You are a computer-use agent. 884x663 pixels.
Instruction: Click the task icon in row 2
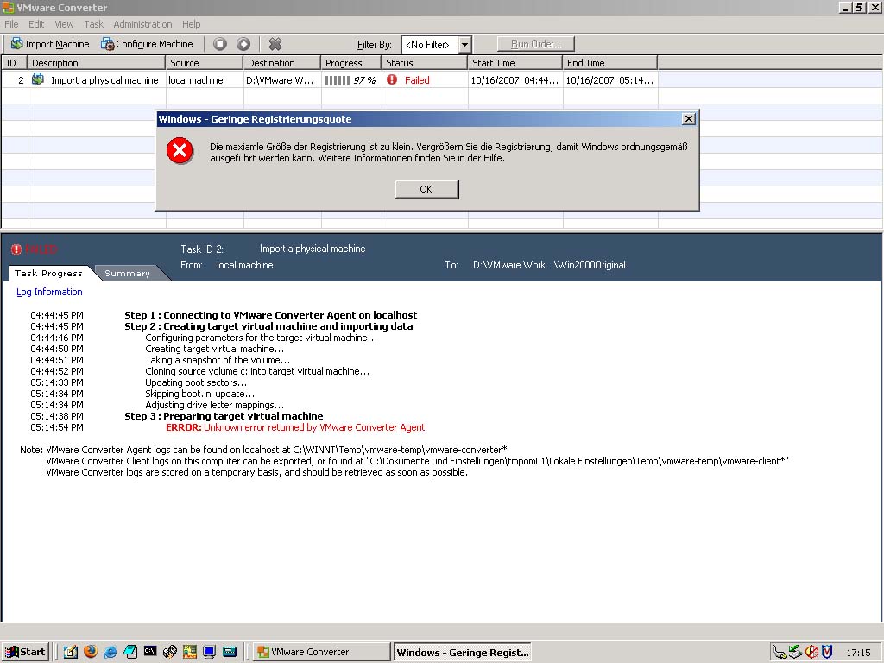pyautogui.click(x=38, y=79)
